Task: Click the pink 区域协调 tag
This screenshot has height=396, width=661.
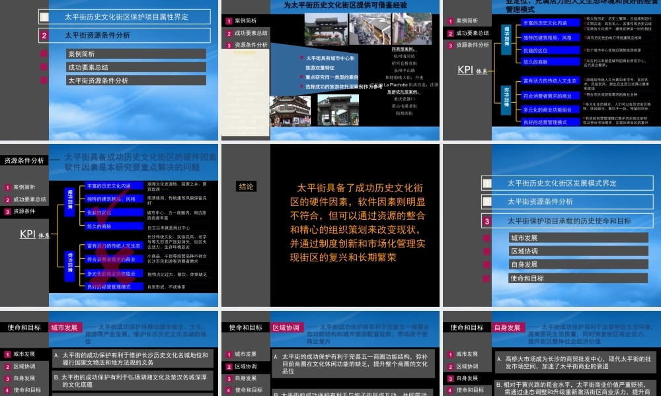Action: tap(286, 327)
